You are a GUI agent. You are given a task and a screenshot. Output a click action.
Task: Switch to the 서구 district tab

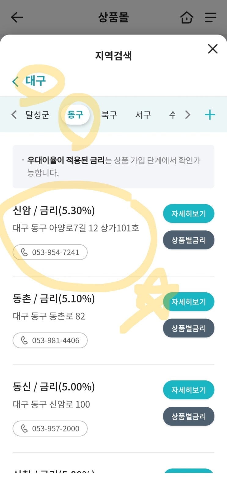pyautogui.click(x=143, y=115)
